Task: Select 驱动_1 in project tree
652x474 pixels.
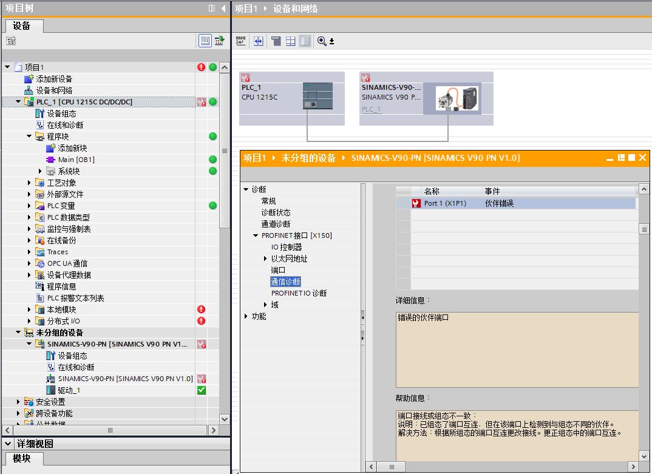Action: [69, 390]
